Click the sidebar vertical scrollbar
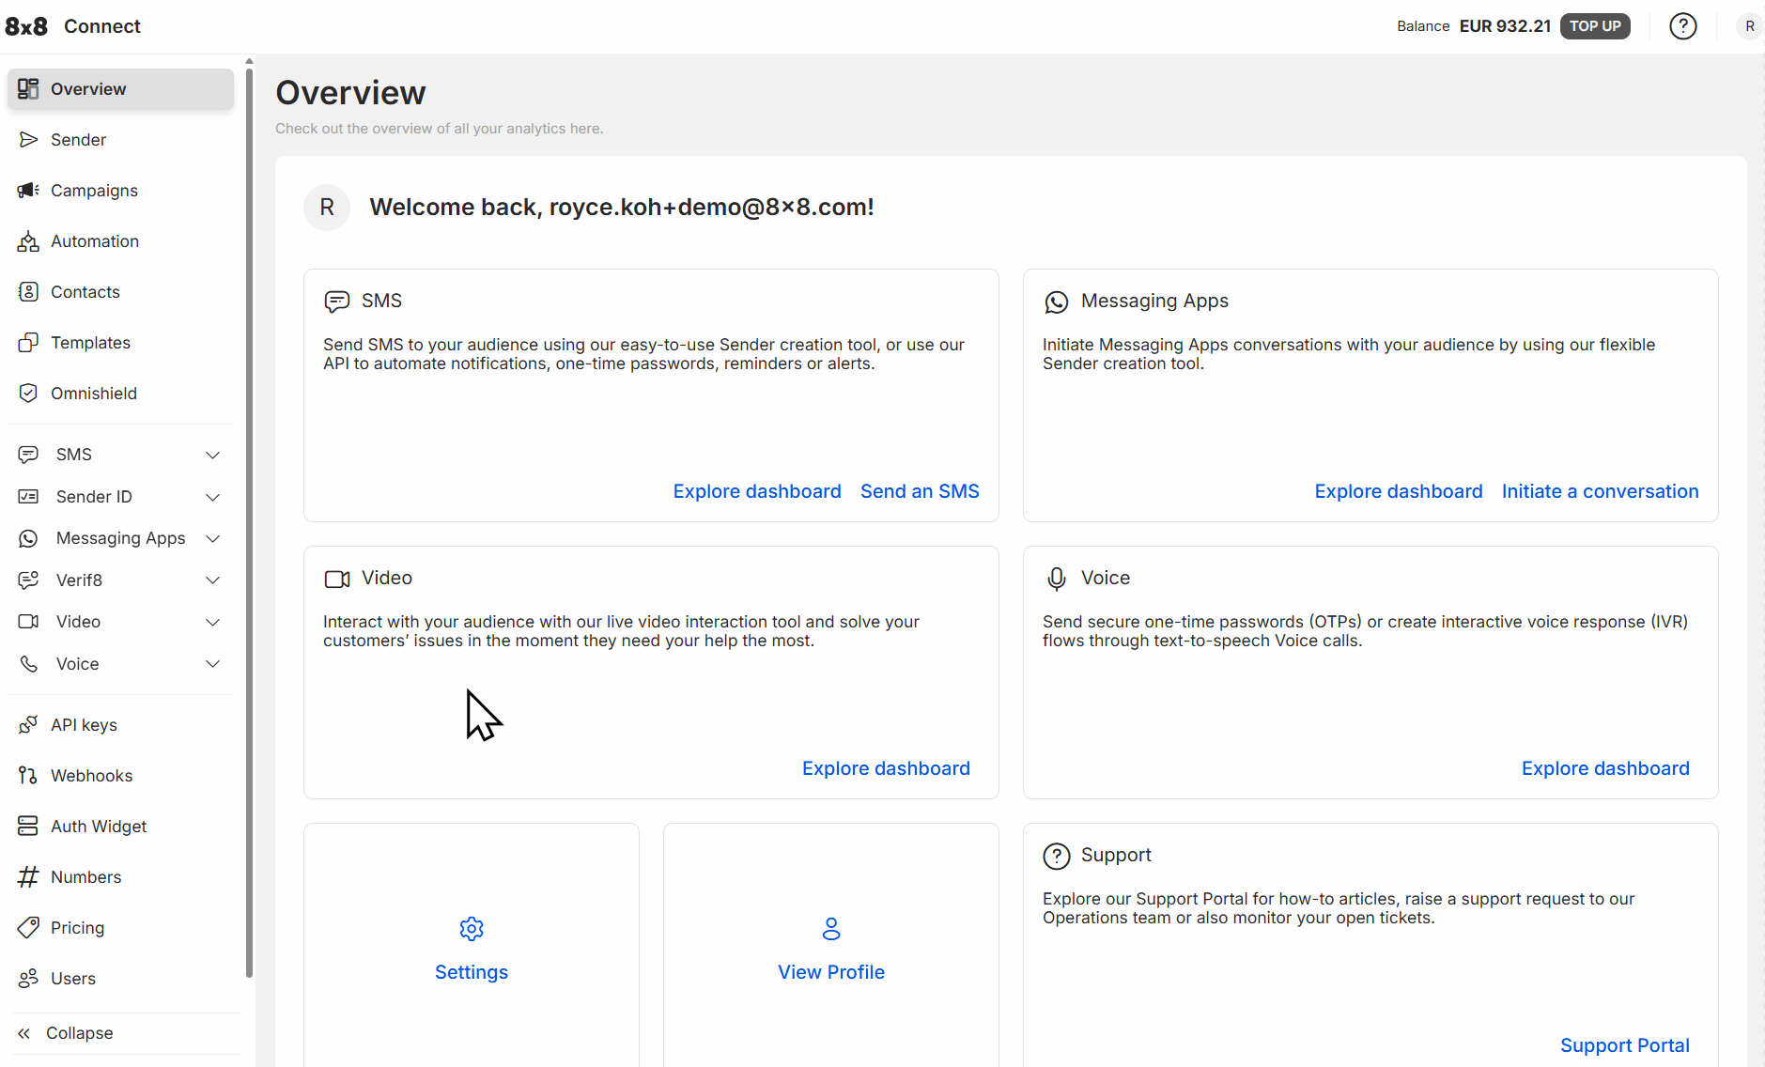1765x1067 pixels. [x=249, y=517]
